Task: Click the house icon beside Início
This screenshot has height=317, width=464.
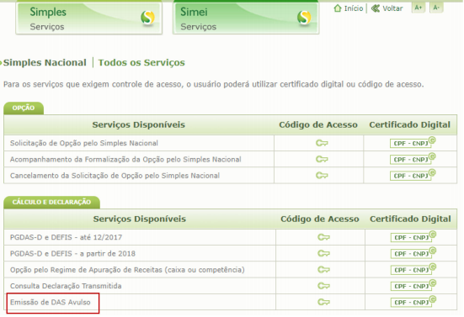Action: click(338, 8)
